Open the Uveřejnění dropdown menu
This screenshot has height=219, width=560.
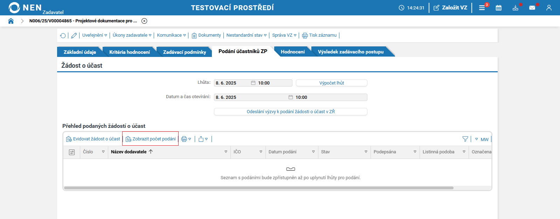tap(95, 35)
